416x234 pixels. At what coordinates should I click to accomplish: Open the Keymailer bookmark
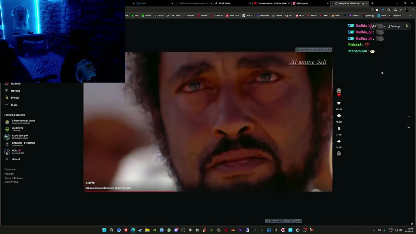pyautogui.click(x=395, y=16)
